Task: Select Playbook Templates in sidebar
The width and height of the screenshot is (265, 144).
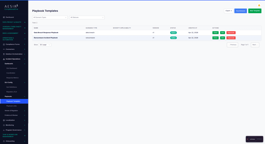Action: pos(14,101)
